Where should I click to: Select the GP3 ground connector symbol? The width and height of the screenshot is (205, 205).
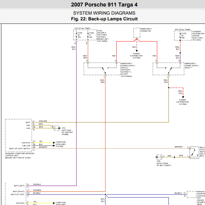pos(57,128)
